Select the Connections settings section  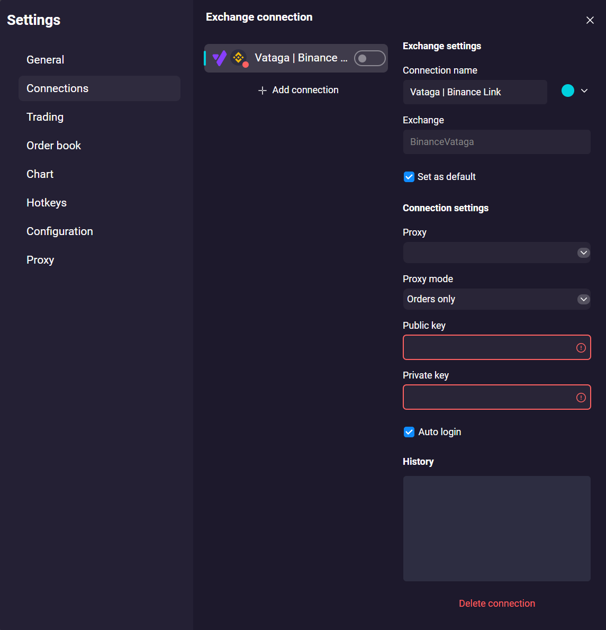click(99, 88)
